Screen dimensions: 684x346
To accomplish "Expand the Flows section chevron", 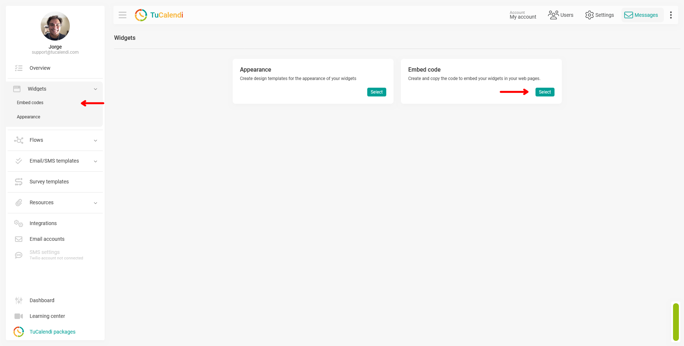I will (95, 140).
